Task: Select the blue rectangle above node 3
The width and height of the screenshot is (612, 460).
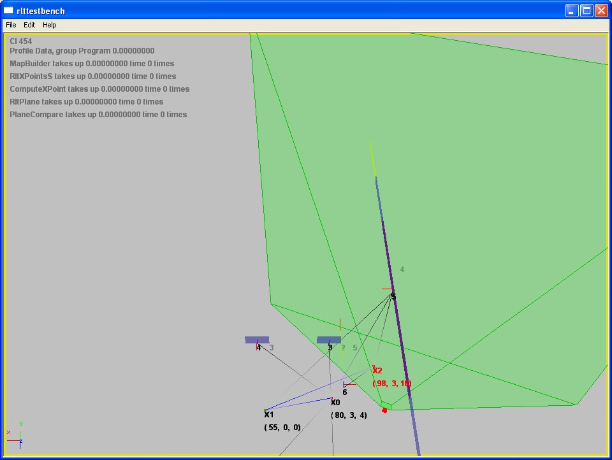Action: (328, 340)
